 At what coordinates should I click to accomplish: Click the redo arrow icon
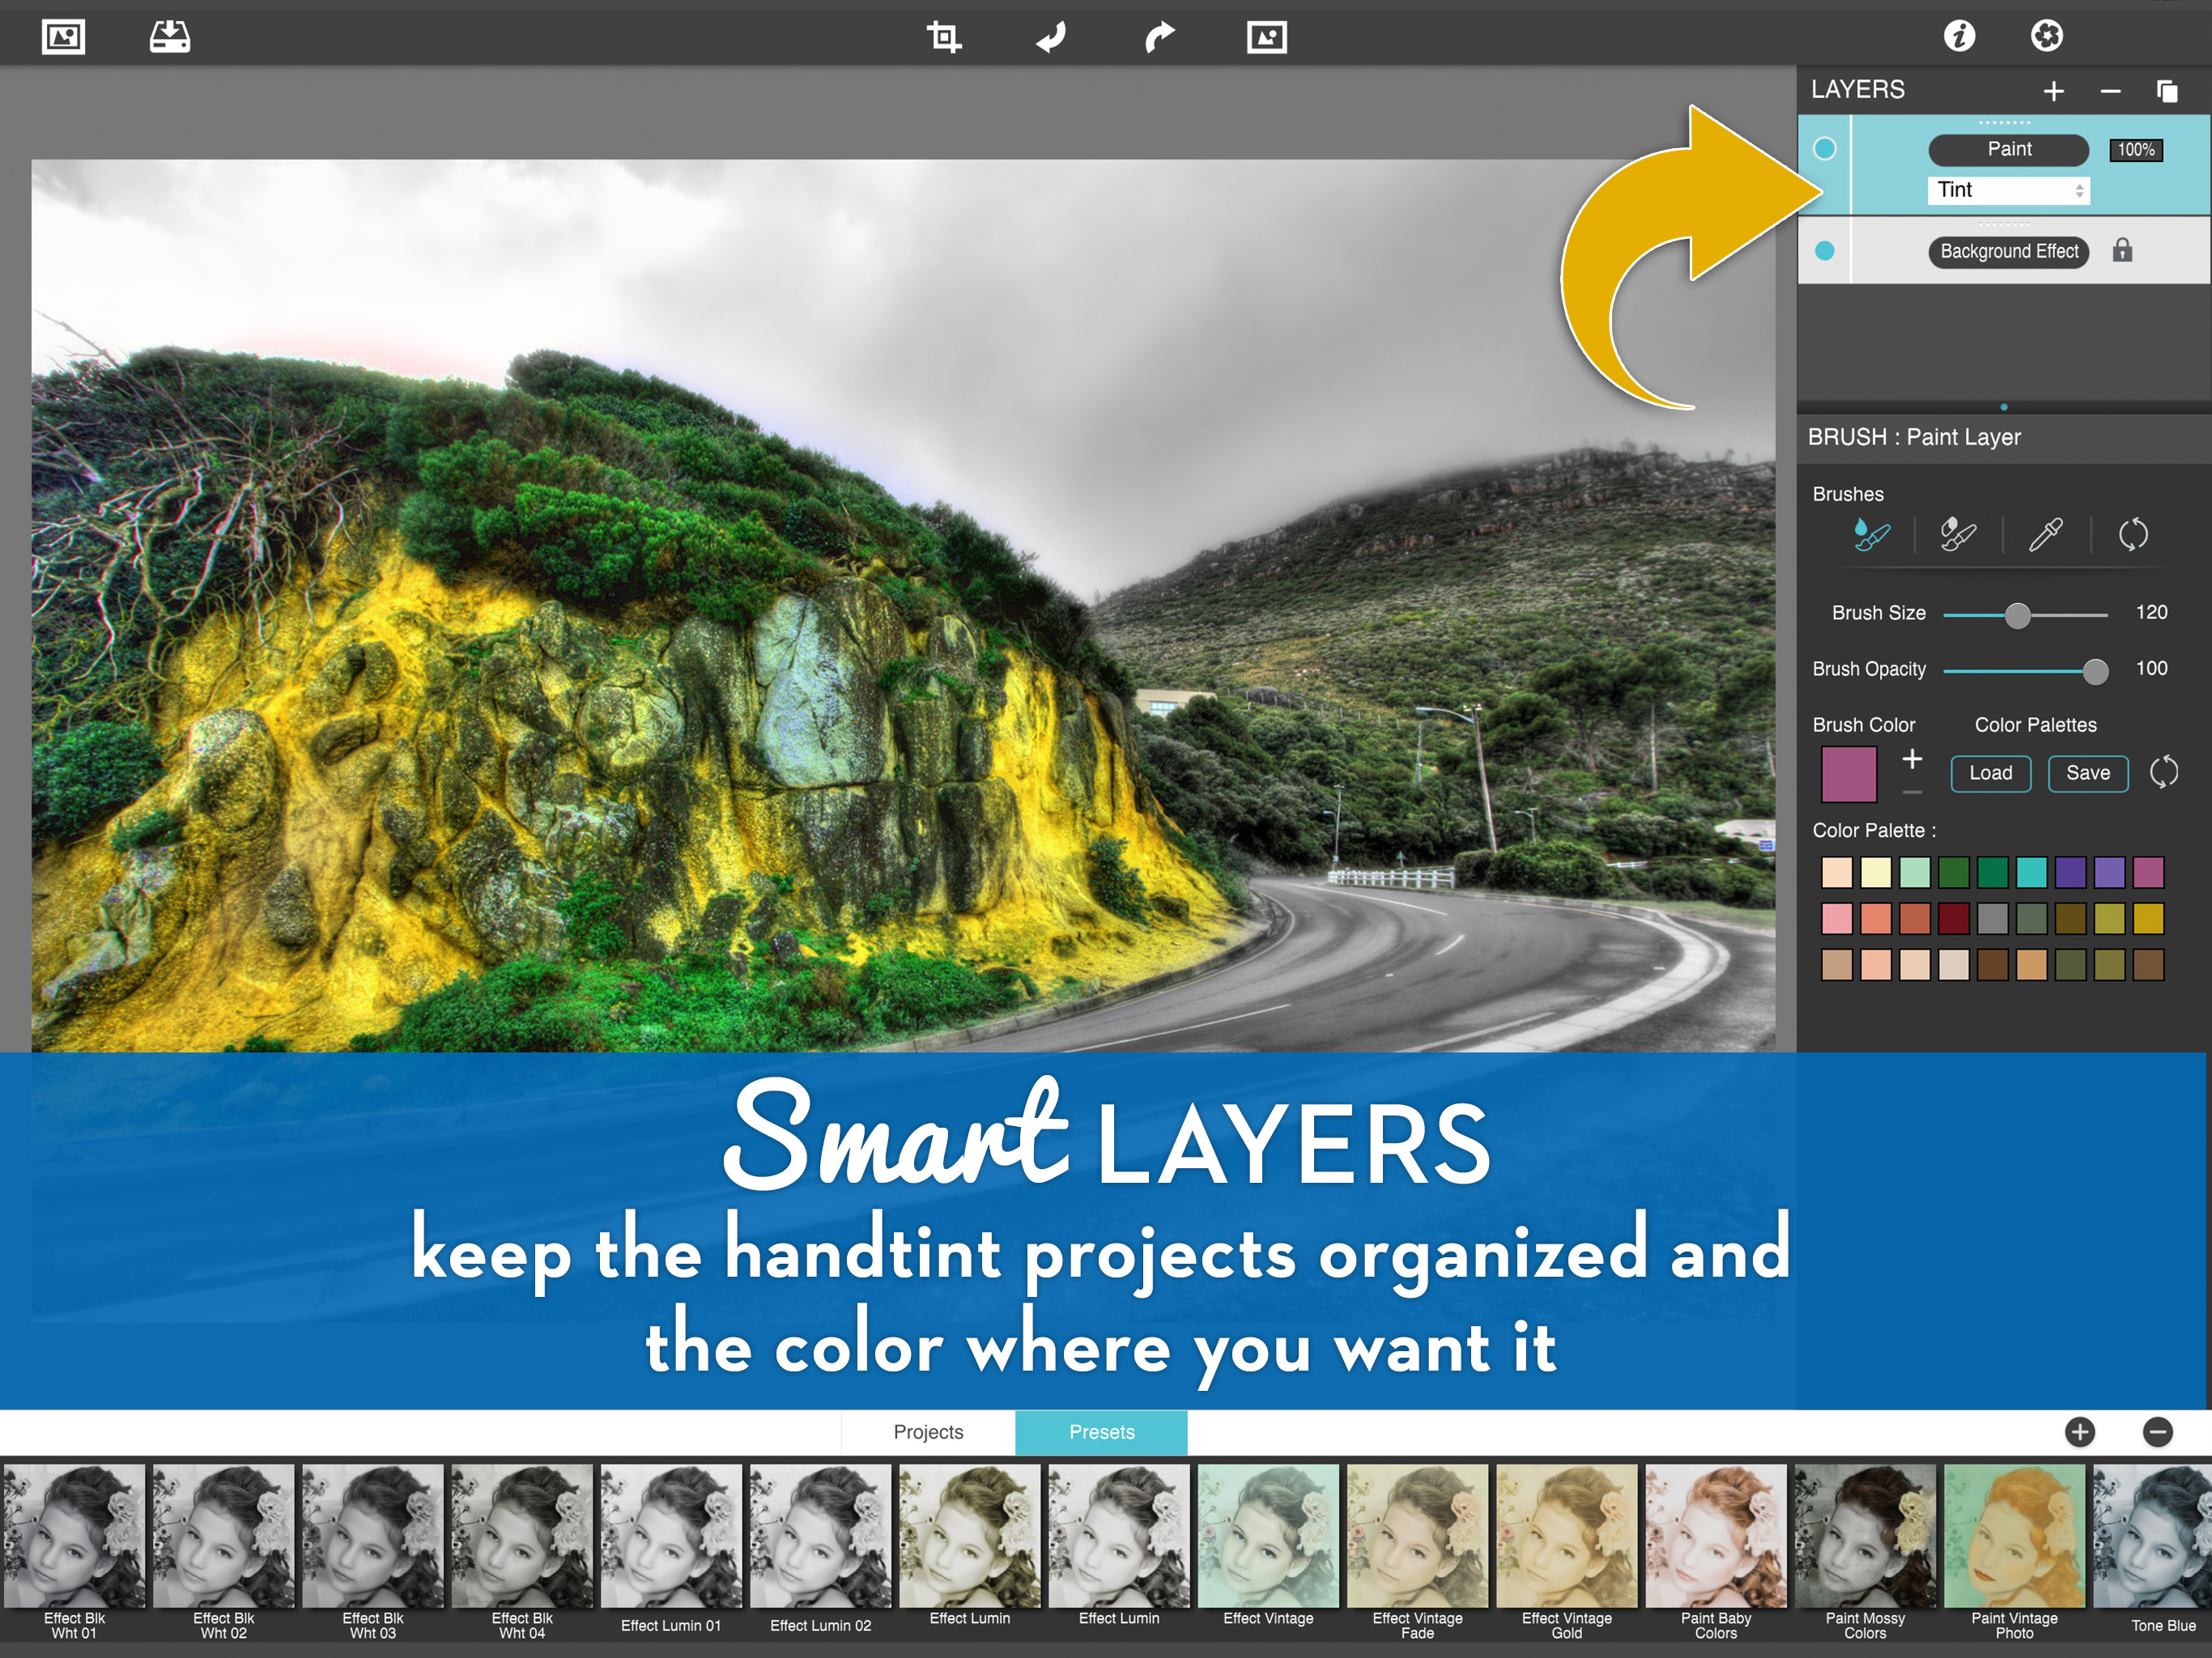click(1159, 37)
